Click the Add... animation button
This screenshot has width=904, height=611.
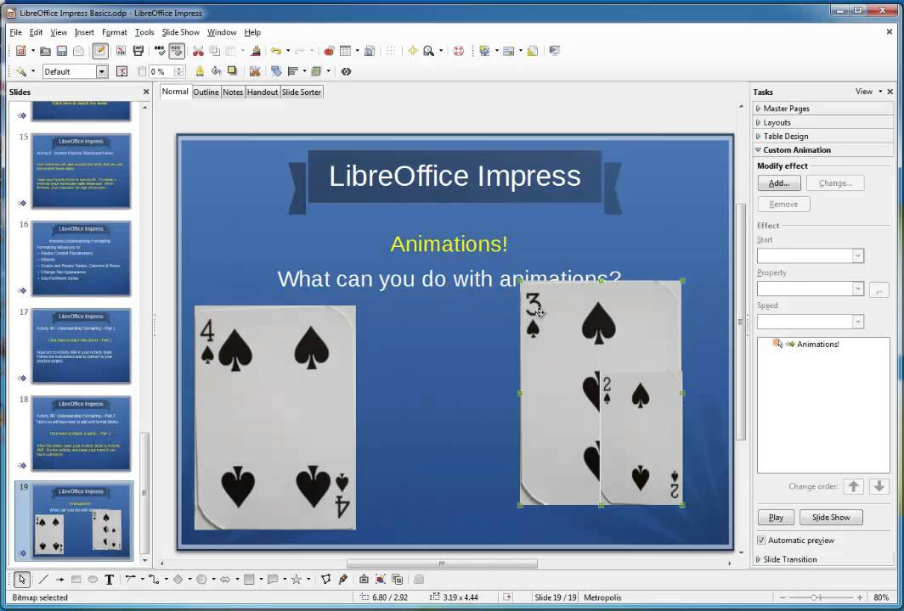point(779,183)
